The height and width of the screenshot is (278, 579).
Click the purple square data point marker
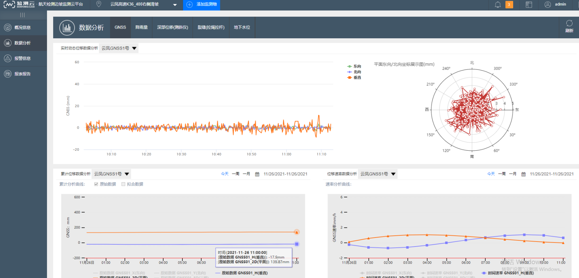[x=297, y=244]
